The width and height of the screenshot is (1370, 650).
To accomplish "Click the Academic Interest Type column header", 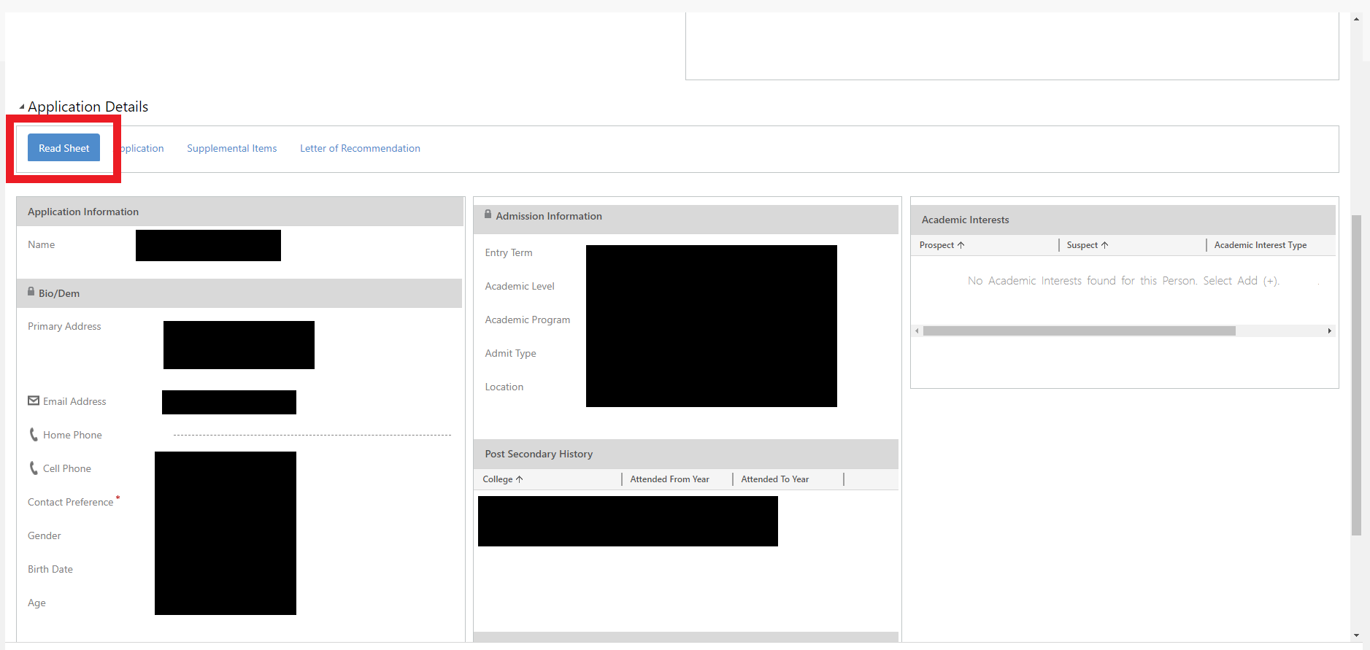I will 1260,245.
